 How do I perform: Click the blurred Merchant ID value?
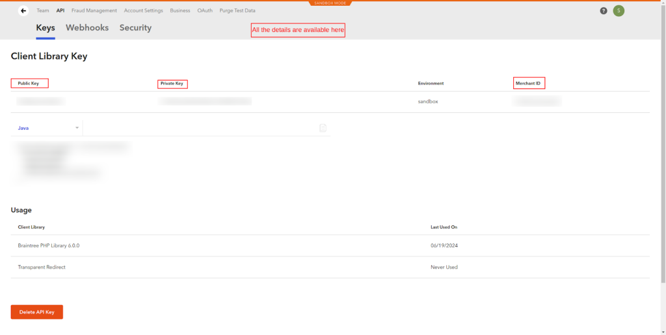537,101
